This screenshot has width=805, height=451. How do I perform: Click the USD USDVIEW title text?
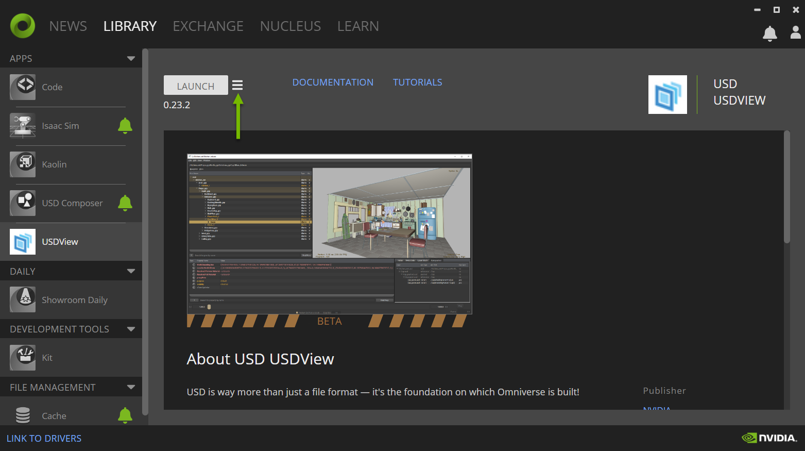[740, 92]
